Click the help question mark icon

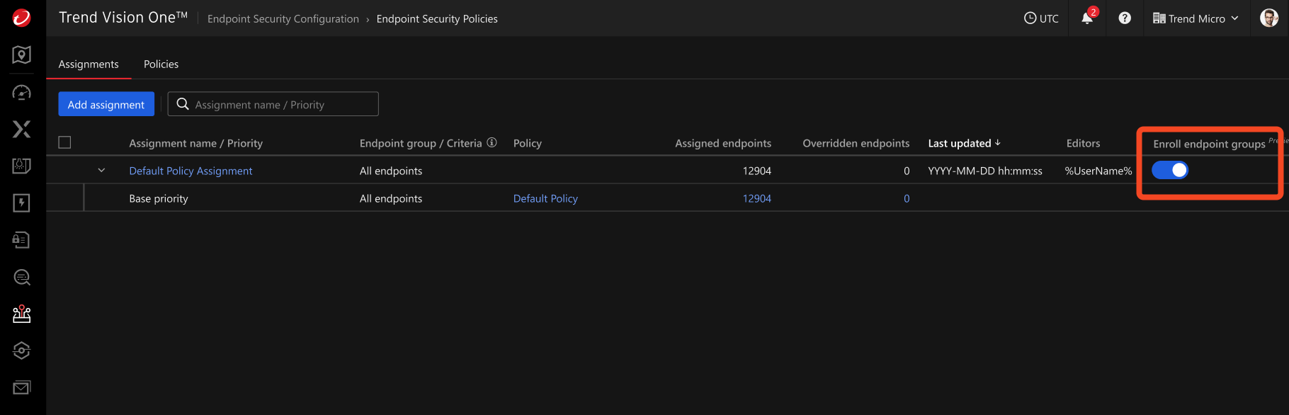coord(1125,18)
